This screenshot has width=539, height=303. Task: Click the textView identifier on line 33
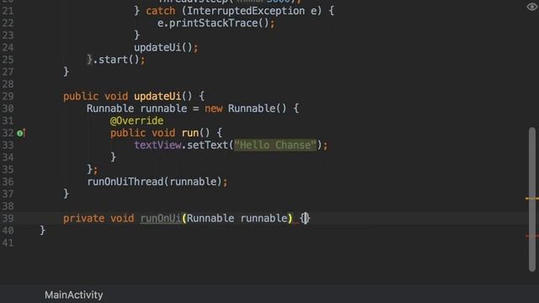(157, 145)
